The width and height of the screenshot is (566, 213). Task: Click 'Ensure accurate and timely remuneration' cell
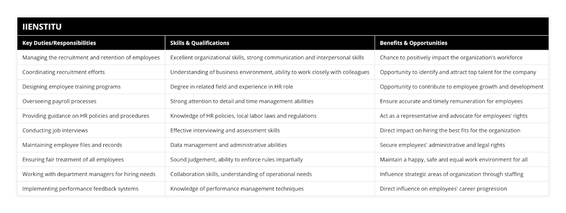coord(451,101)
